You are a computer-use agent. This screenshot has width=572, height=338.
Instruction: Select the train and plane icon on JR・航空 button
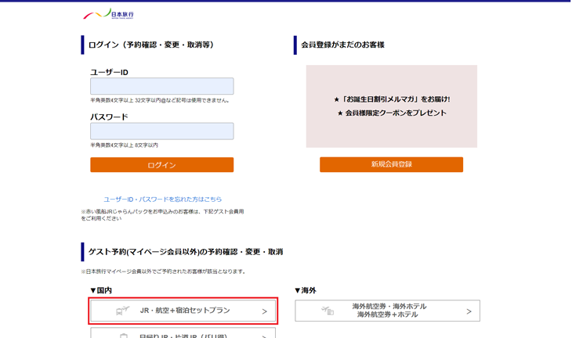click(122, 311)
